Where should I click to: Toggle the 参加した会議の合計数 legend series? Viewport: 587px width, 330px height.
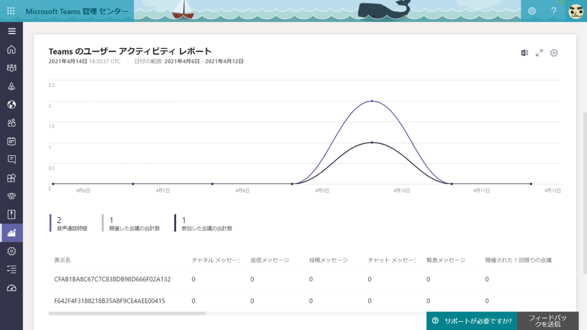coord(203,223)
